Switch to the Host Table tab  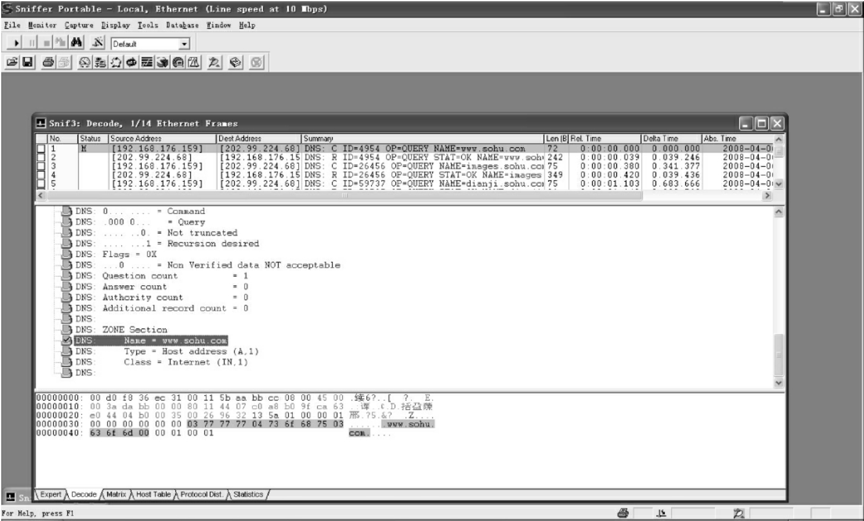click(153, 494)
